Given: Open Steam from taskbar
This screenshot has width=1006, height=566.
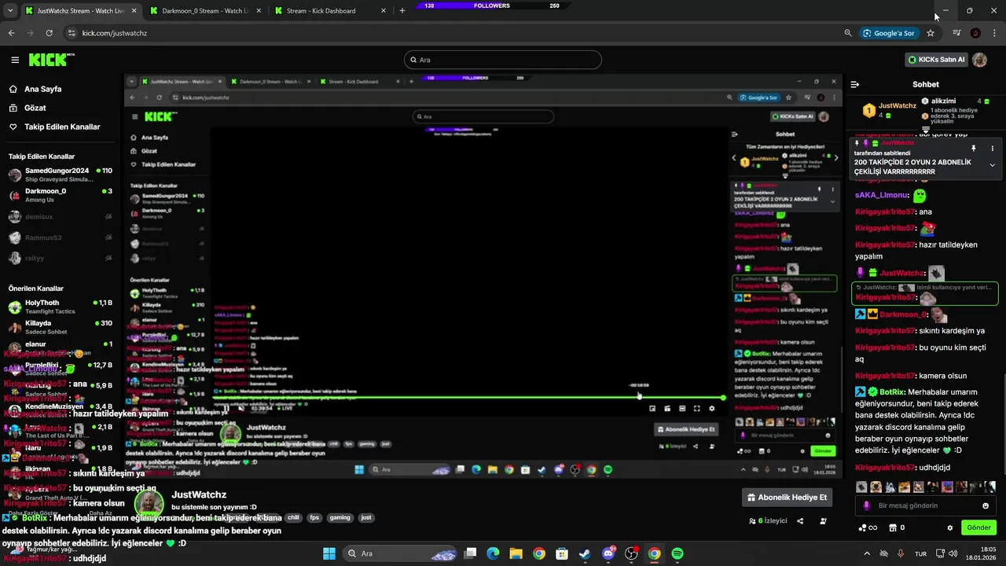Looking at the screenshot, I should pos(585,553).
